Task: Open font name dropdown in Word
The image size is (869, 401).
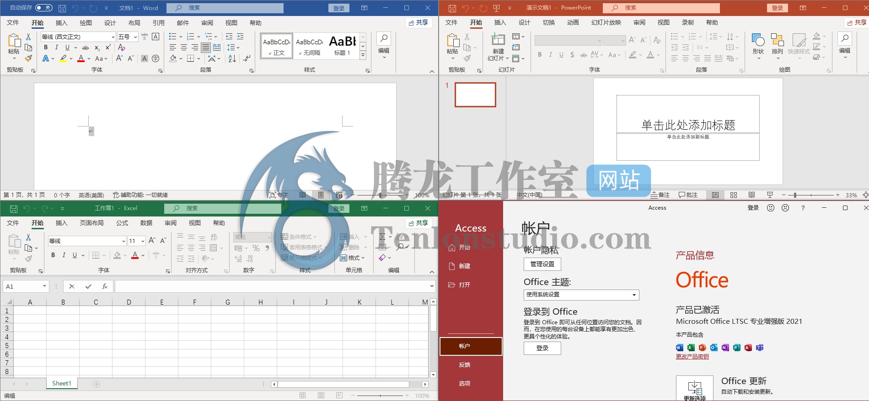Action: [113, 37]
